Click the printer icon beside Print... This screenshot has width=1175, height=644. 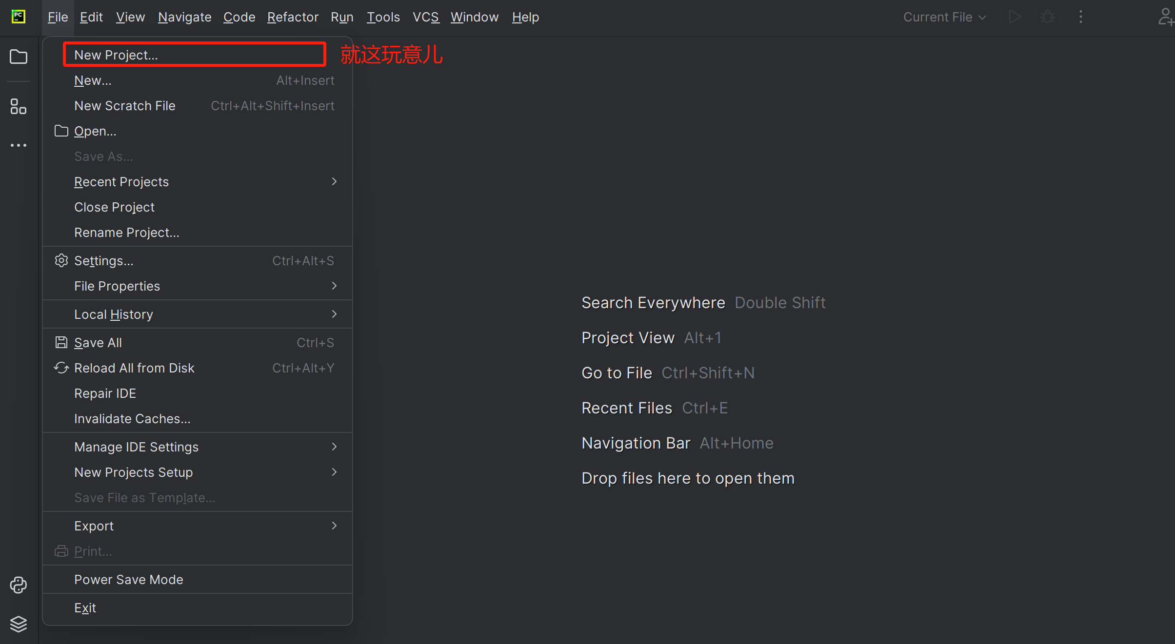(x=61, y=551)
